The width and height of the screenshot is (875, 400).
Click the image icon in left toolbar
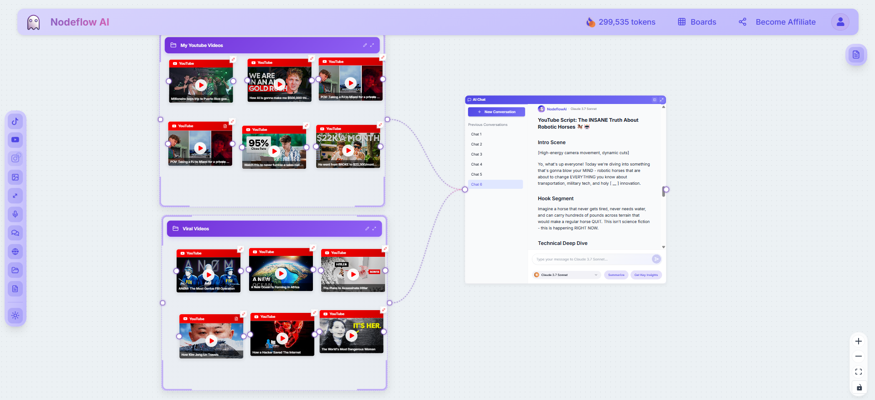[15, 177]
